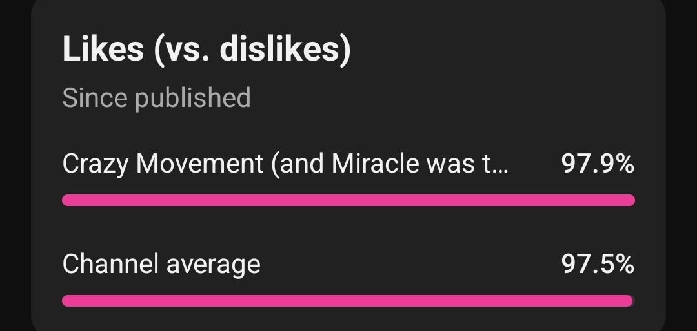The image size is (697, 331).
Task: Click the 97.5% channel average value
Action: pos(598,264)
